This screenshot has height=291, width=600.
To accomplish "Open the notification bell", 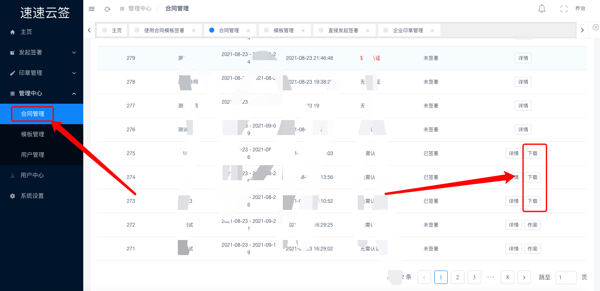I will [542, 8].
